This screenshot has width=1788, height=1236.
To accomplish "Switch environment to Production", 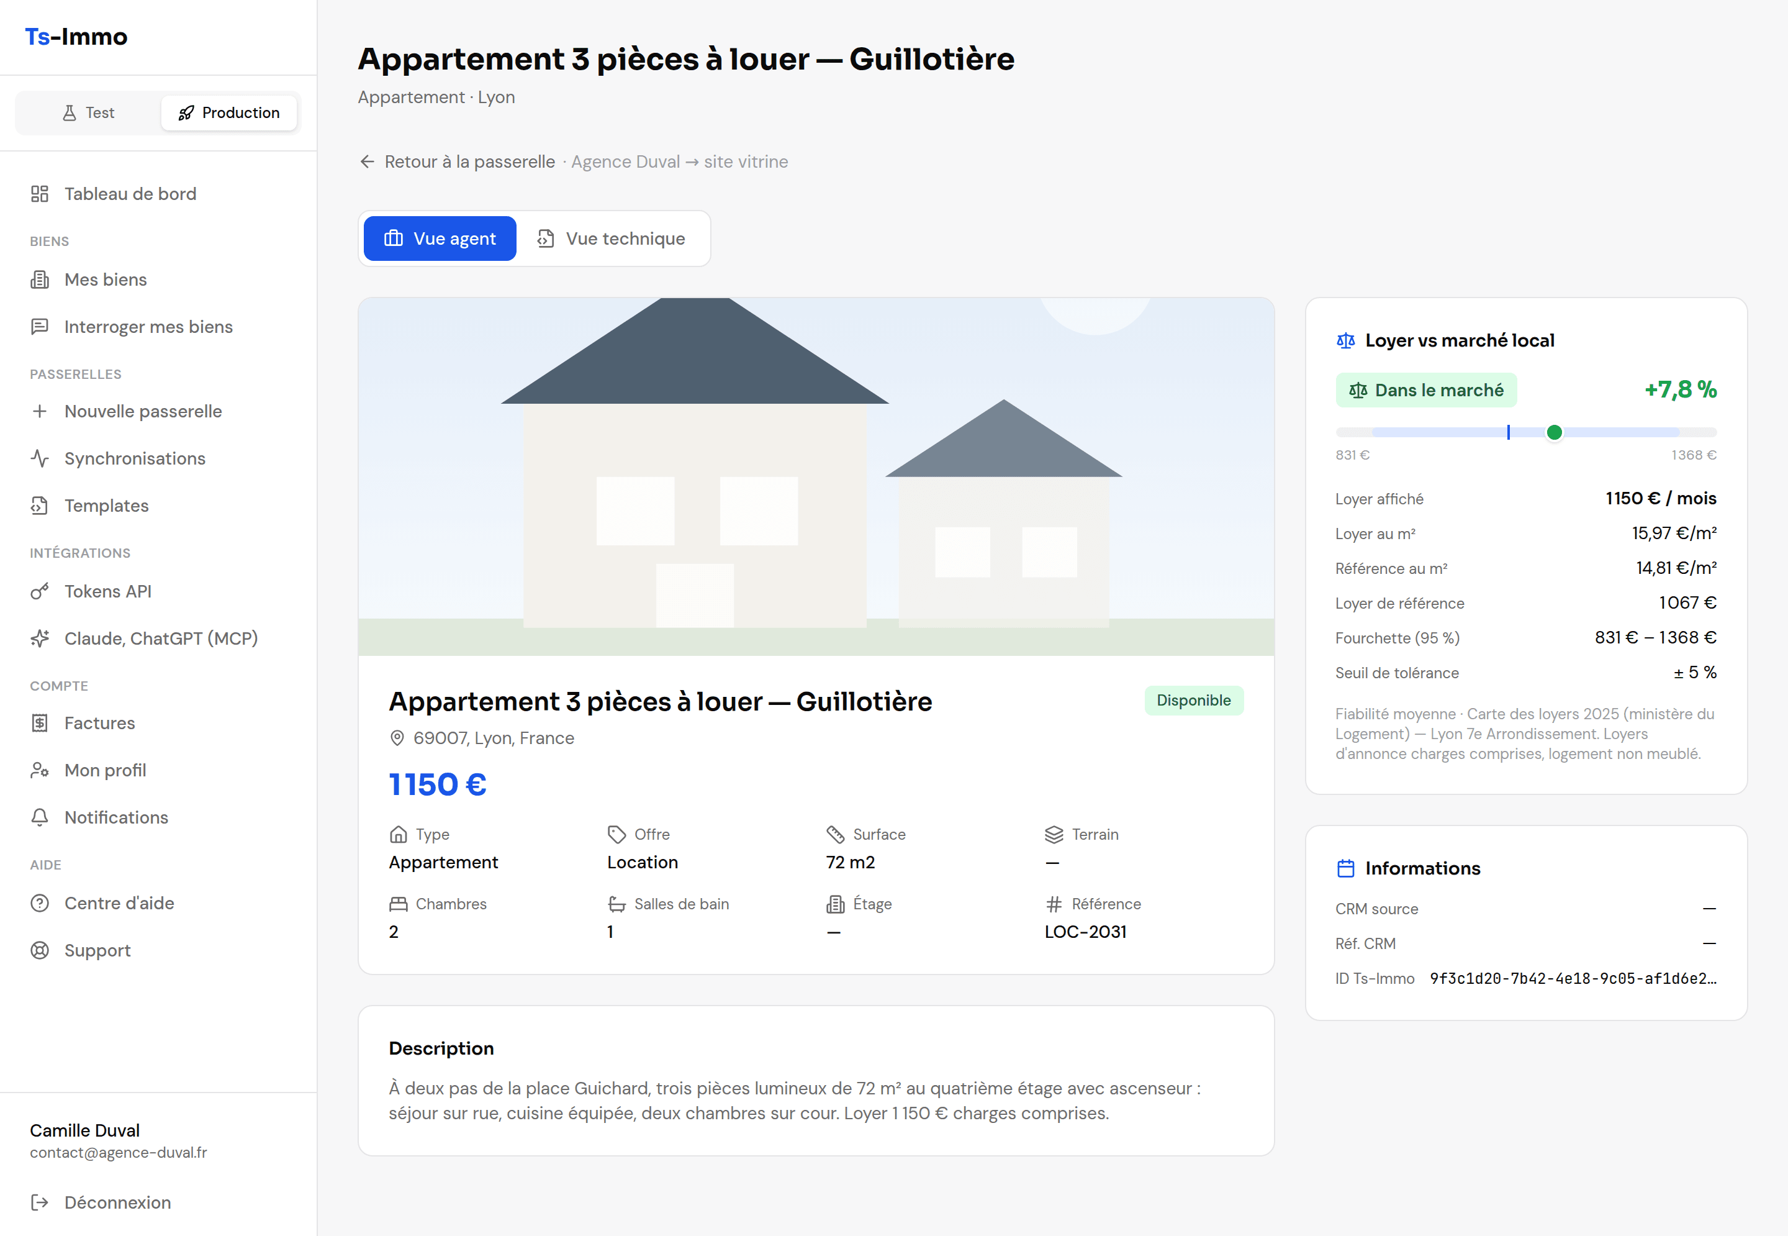I will 229,113.
